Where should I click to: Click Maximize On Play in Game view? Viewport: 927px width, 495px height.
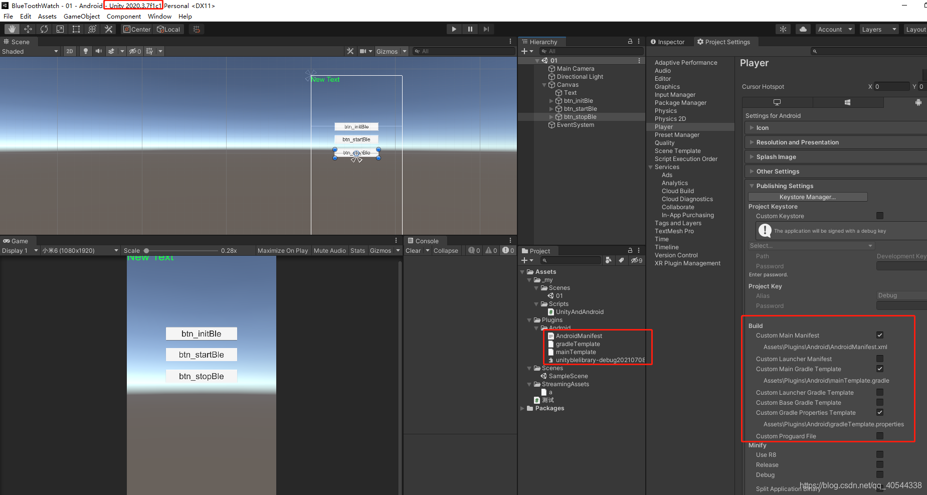click(283, 250)
